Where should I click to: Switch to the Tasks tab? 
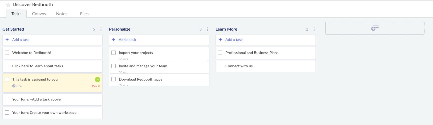tap(16, 14)
